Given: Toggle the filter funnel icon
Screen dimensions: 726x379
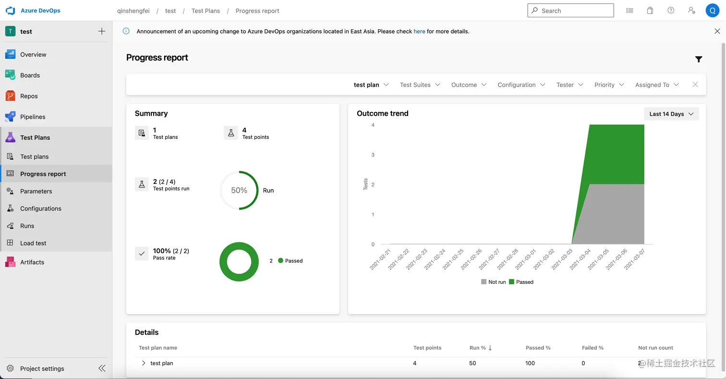Looking at the screenshot, I should coord(699,59).
